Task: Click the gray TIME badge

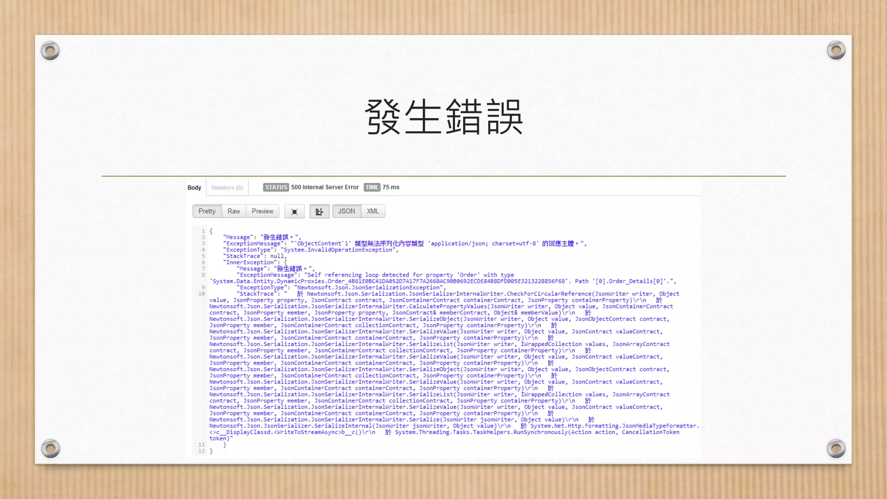Action: pos(372,187)
